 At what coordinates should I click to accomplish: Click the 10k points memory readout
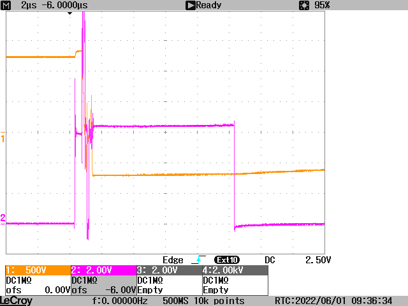click(x=219, y=301)
